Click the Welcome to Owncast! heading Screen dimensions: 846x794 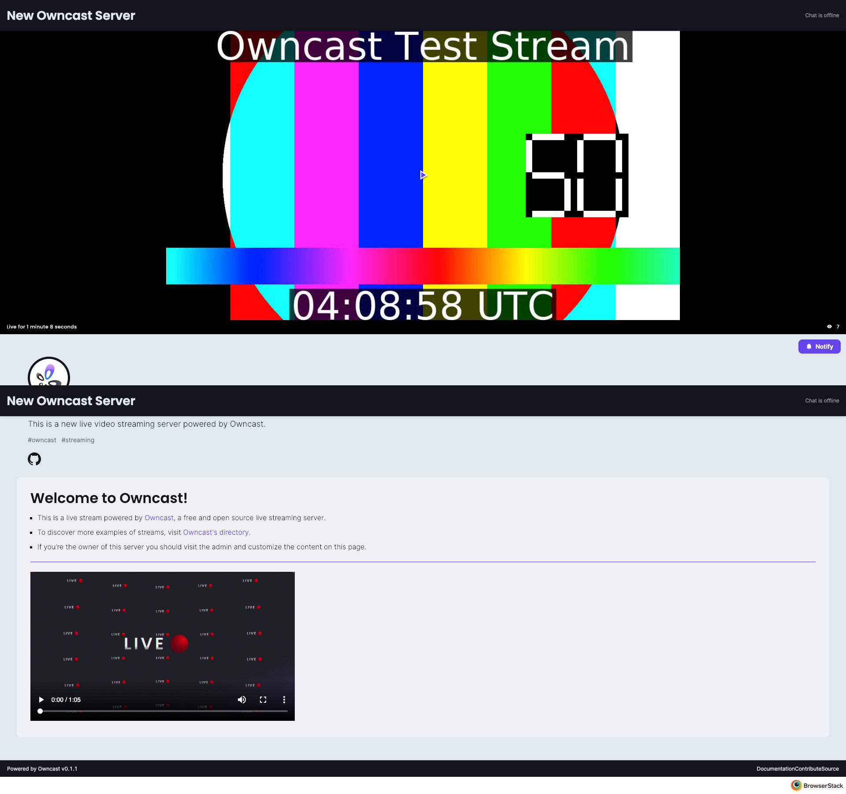click(x=109, y=498)
